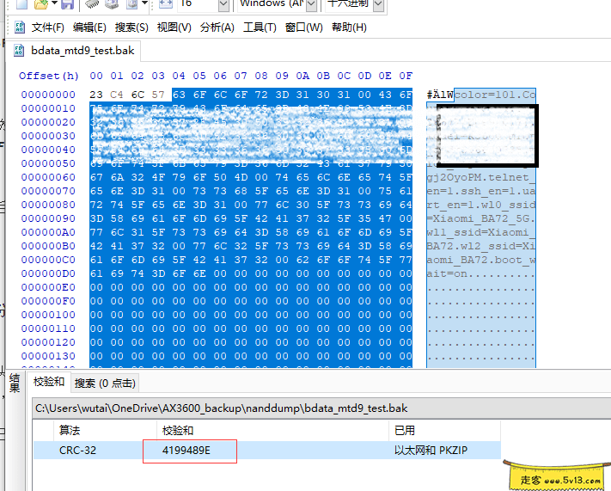Click the 以太网和 PKZIP usage cell
Viewport: 611px width, 491px height.
click(x=431, y=451)
